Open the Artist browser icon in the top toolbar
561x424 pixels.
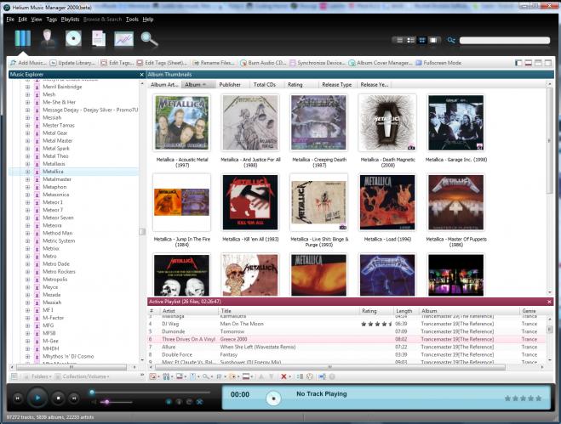tap(48, 38)
